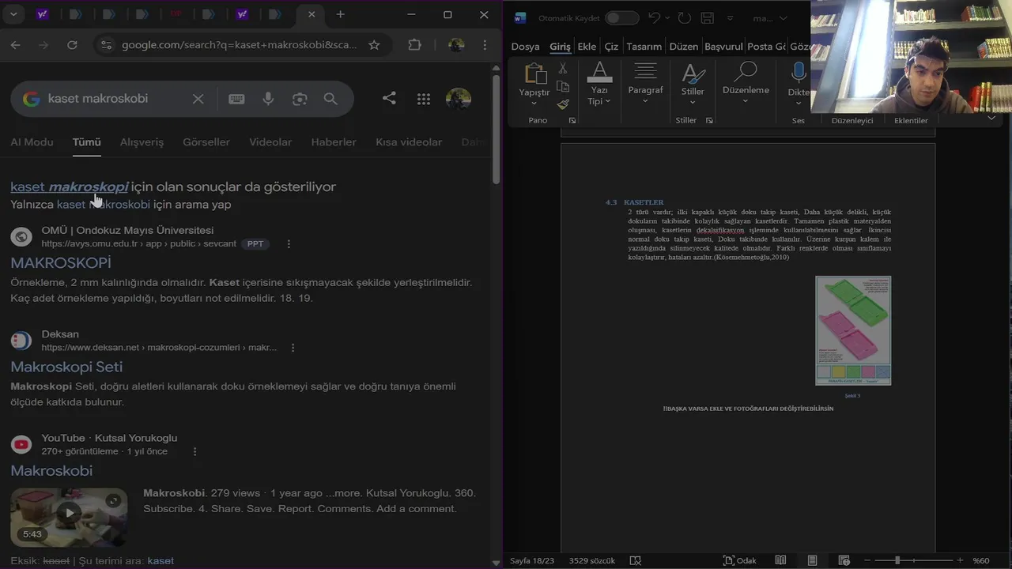The width and height of the screenshot is (1012, 569).
Task: Click the Google search input field
Action: coord(115,99)
